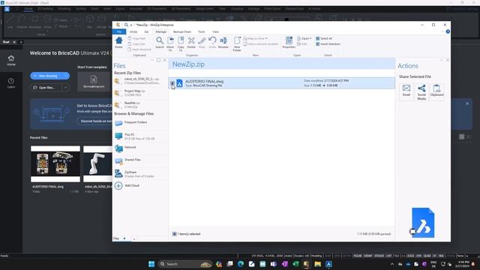Open the dropdown arrow beside Open files button
The width and height of the screenshot is (480, 270).
[x=65, y=88]
